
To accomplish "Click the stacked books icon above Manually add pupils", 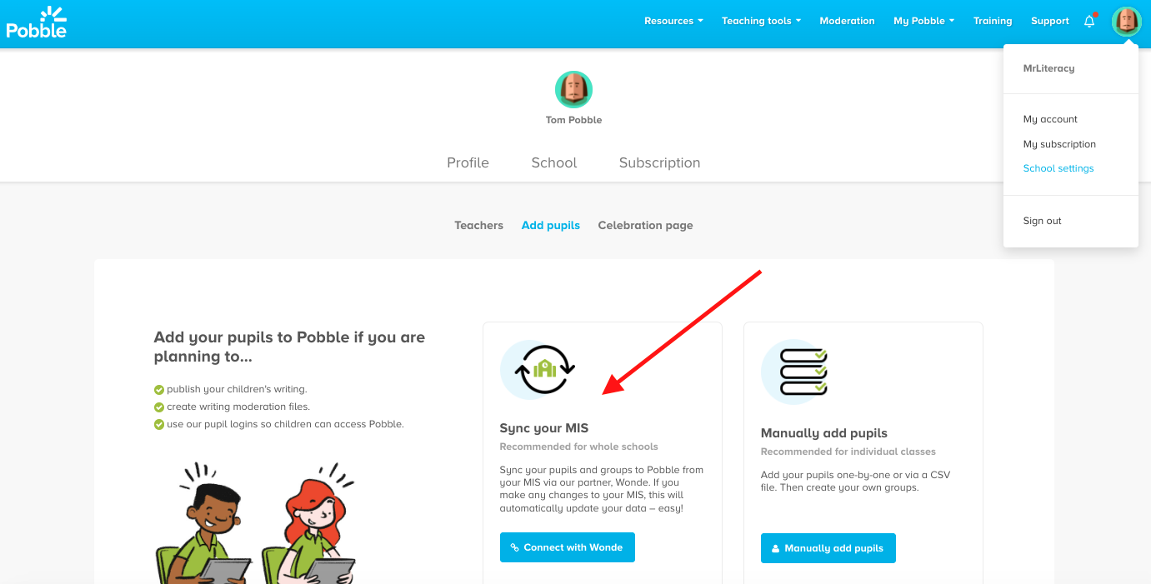I will click(793, 372).
